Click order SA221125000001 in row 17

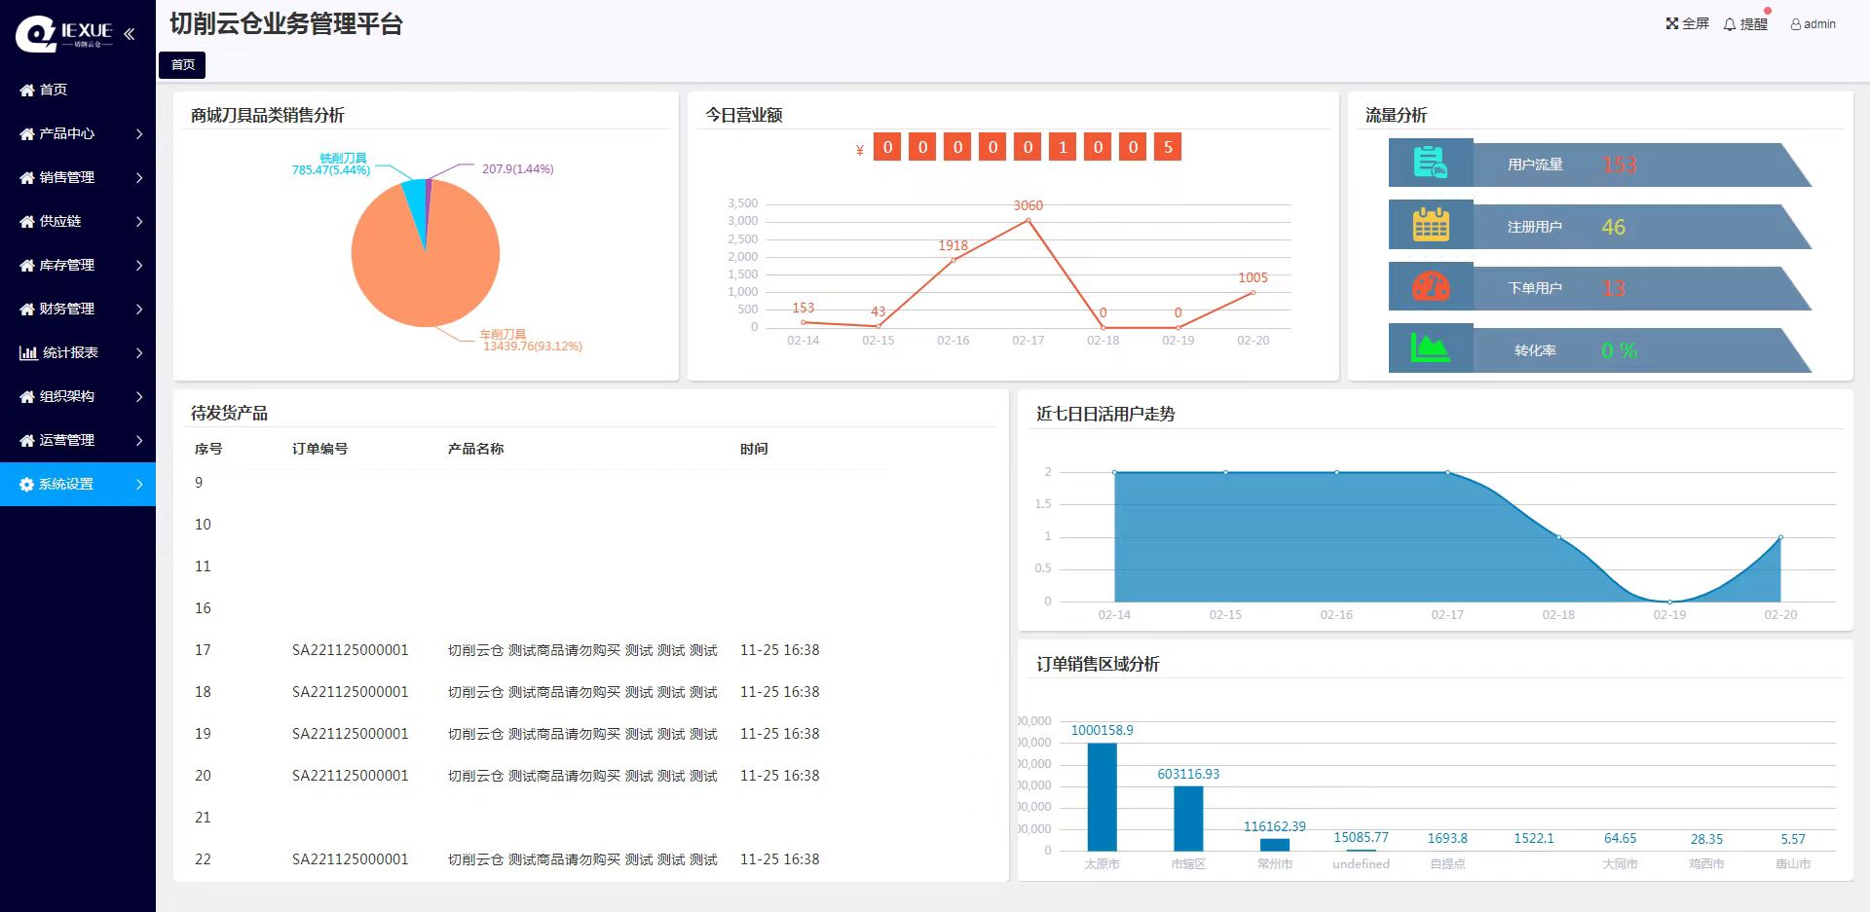pyautogui.click(x=351, y=650)
